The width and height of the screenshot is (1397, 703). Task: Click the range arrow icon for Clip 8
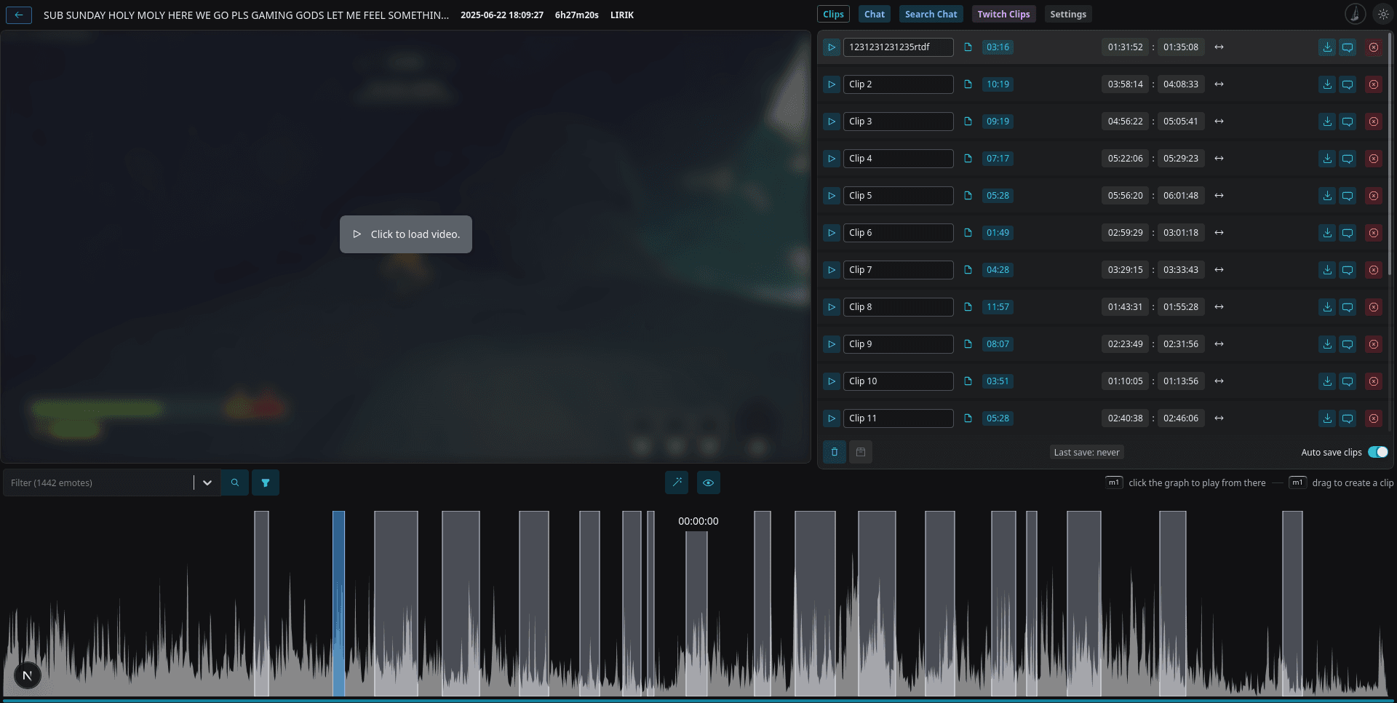click(x=1219, y=307)
